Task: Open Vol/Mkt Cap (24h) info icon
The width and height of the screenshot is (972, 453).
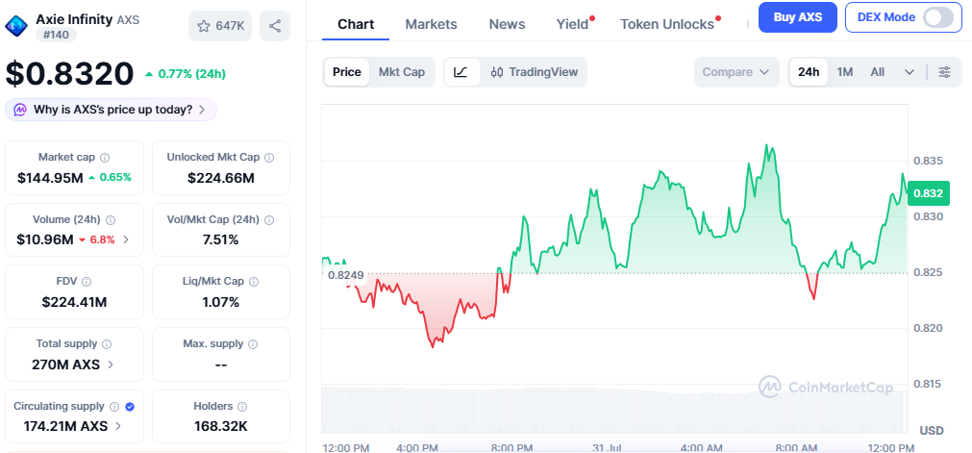Action: tap(269, 219)
